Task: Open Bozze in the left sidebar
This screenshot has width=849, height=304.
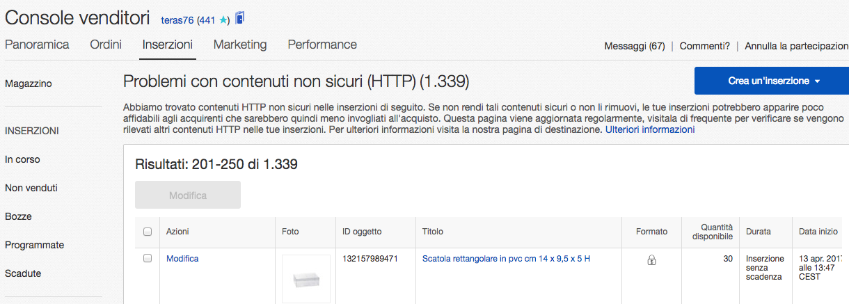Action: (x=18, y=216)
